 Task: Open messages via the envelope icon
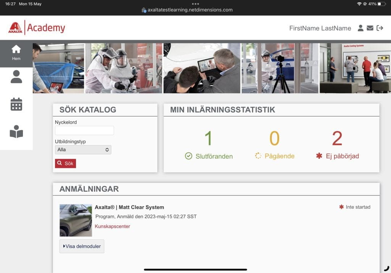(x=370, y=28)
